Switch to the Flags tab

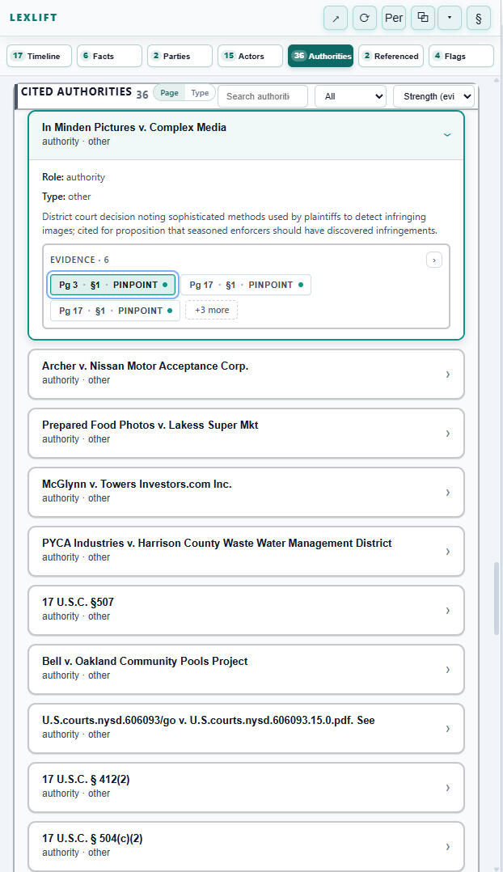[460, 56]
